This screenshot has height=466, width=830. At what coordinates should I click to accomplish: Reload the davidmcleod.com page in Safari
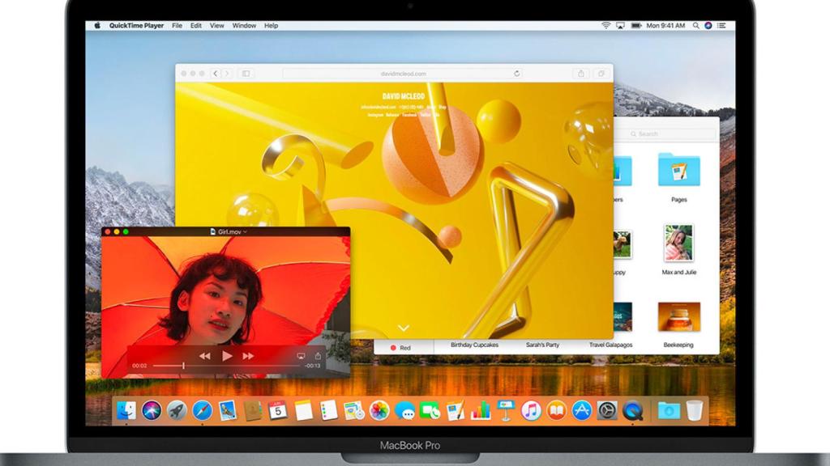click(x=516, y=72)
